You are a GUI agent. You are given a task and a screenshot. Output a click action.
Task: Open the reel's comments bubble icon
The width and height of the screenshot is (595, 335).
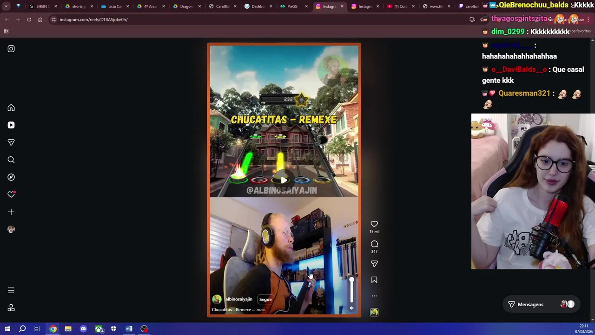pyautogui.click(x=374, y=244)
